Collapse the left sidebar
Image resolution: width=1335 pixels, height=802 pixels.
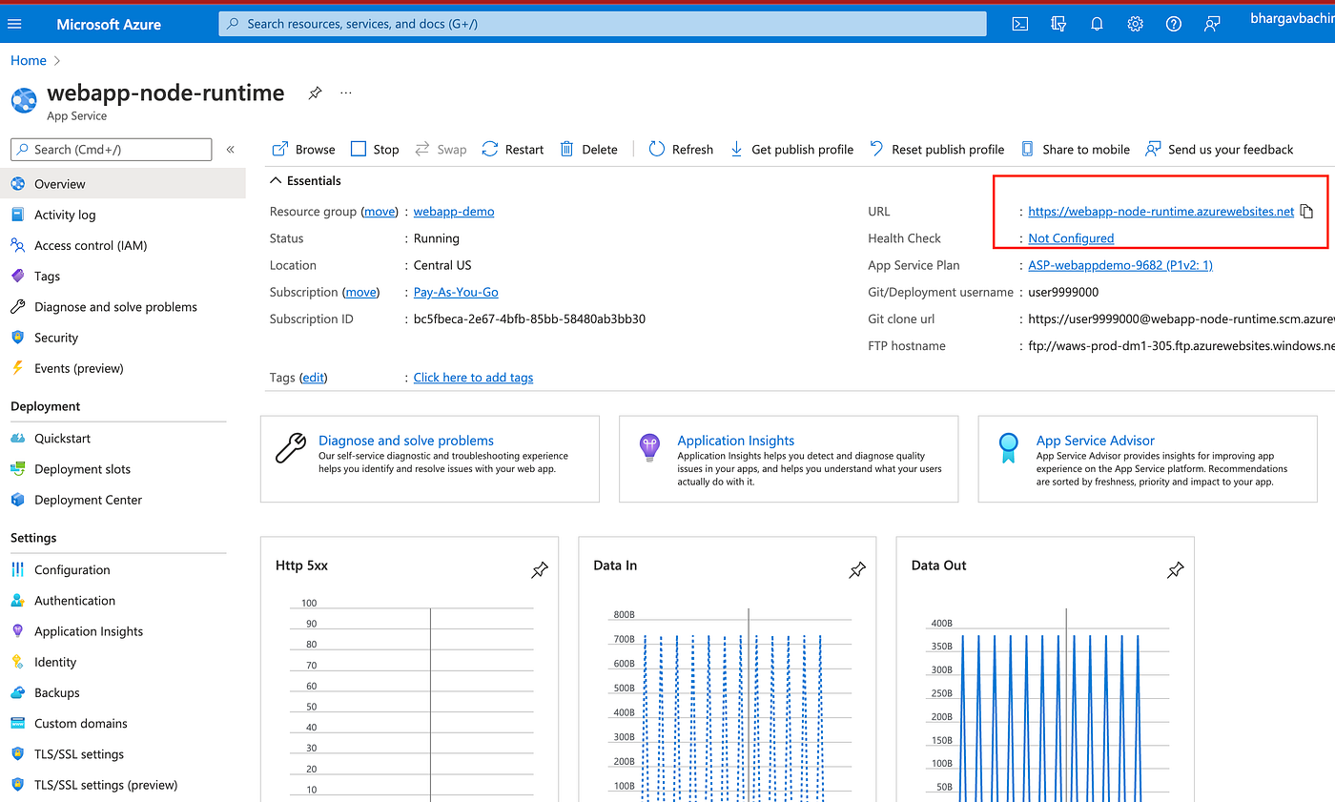230,149
